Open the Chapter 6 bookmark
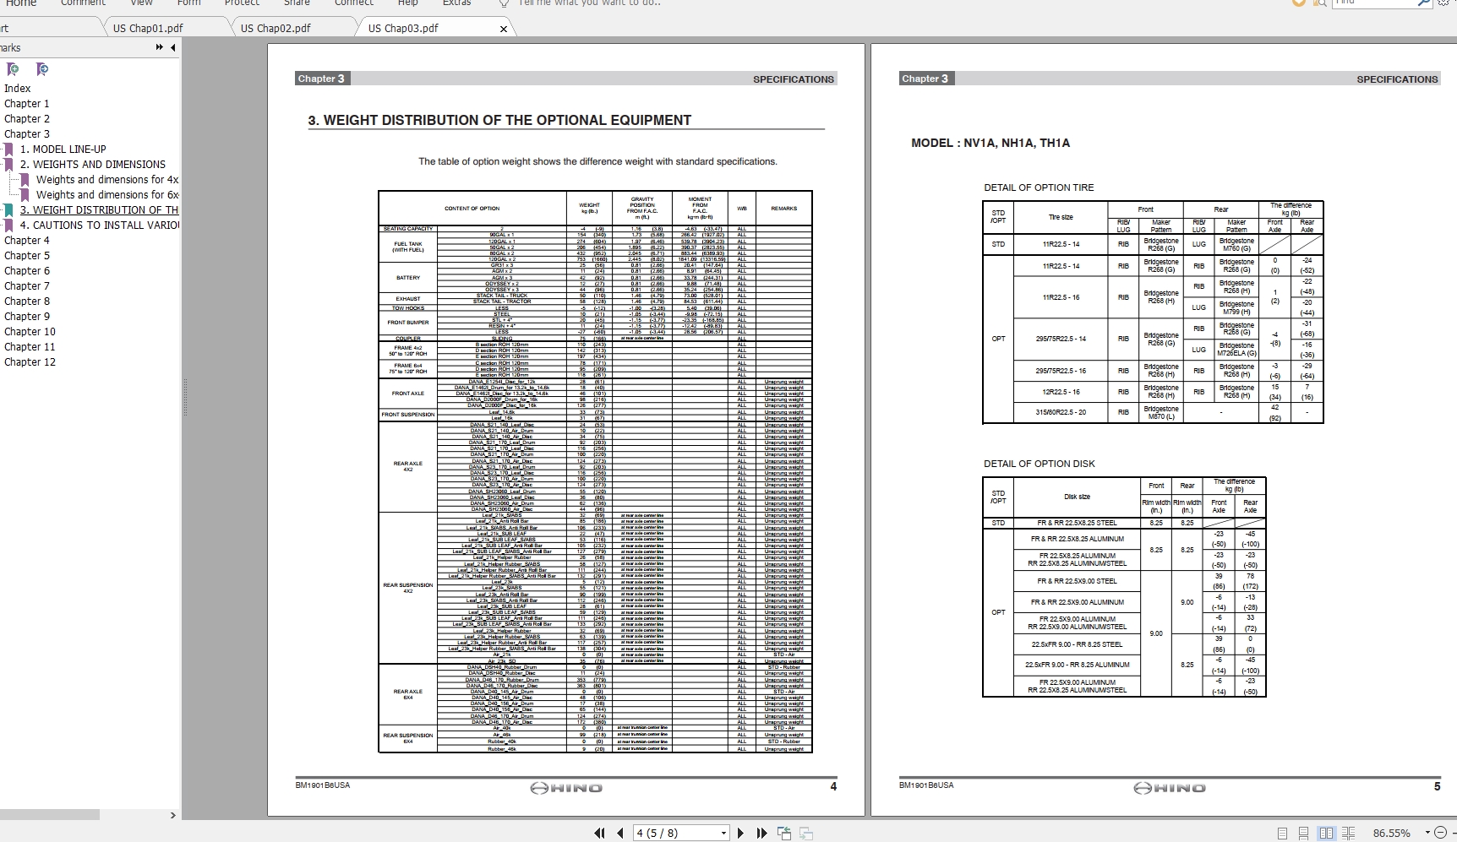The height and width of the screenshot is (842, 1457). (x=26, y=271)
